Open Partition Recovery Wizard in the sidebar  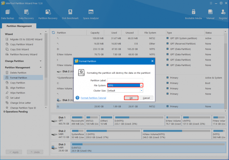tap(21, 54)
